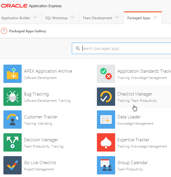This screenshot has width=171, height=177.
Task: Open the Data Loader title link
Action: [x=129, y=117]
